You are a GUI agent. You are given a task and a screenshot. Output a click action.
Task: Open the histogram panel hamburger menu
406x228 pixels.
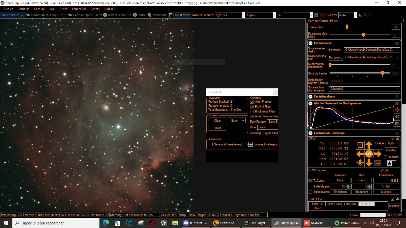click(397, 104)
